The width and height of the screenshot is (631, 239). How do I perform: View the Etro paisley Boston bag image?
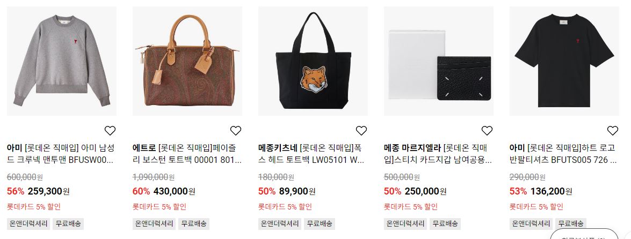[187, 61]
